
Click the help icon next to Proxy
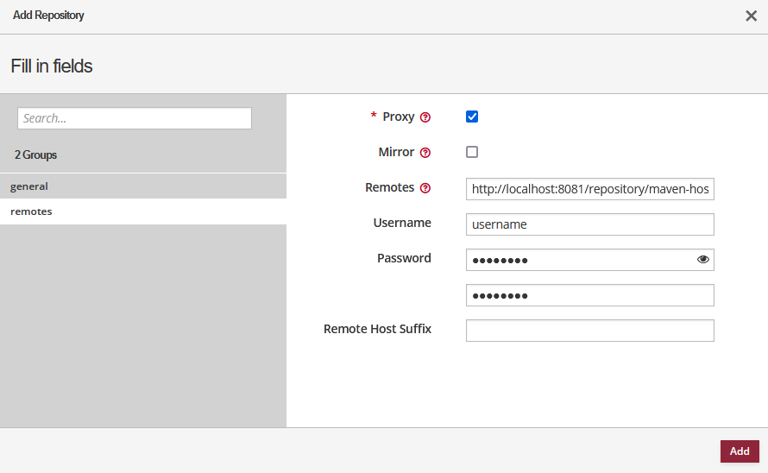(425, 117)
